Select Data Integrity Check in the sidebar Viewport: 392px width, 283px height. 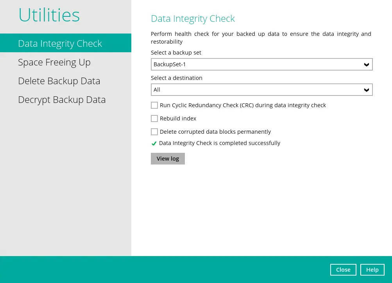tap(60, 43)
